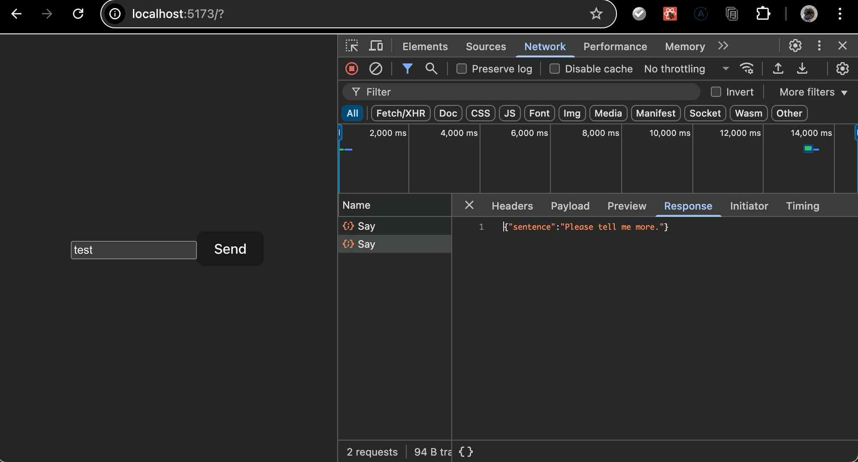Enable the Preserve log checkbox
The height and width of the screenshot is (462, 858).
462,69
